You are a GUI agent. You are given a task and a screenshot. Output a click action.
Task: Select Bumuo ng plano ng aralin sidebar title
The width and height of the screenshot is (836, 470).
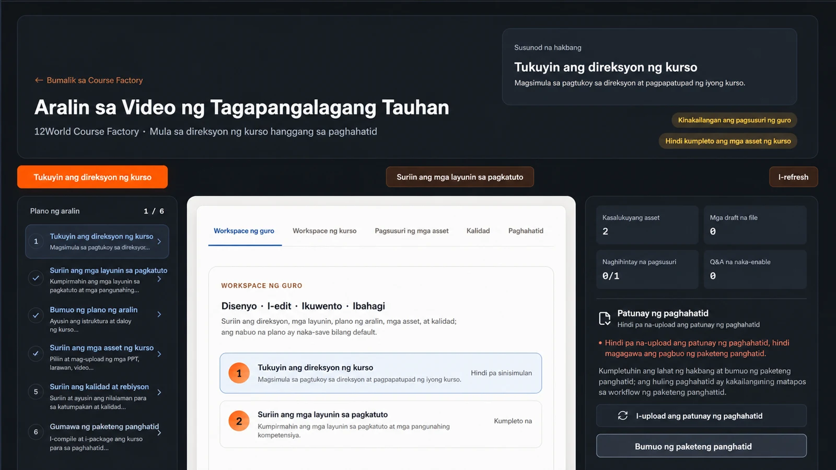pyautogui.click(x=94, y=310)
